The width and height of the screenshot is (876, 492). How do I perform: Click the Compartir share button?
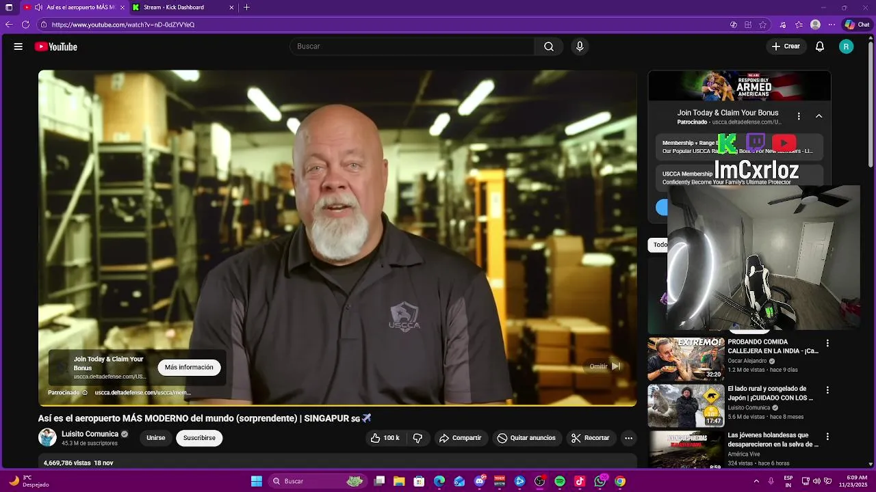click(460, 438)
